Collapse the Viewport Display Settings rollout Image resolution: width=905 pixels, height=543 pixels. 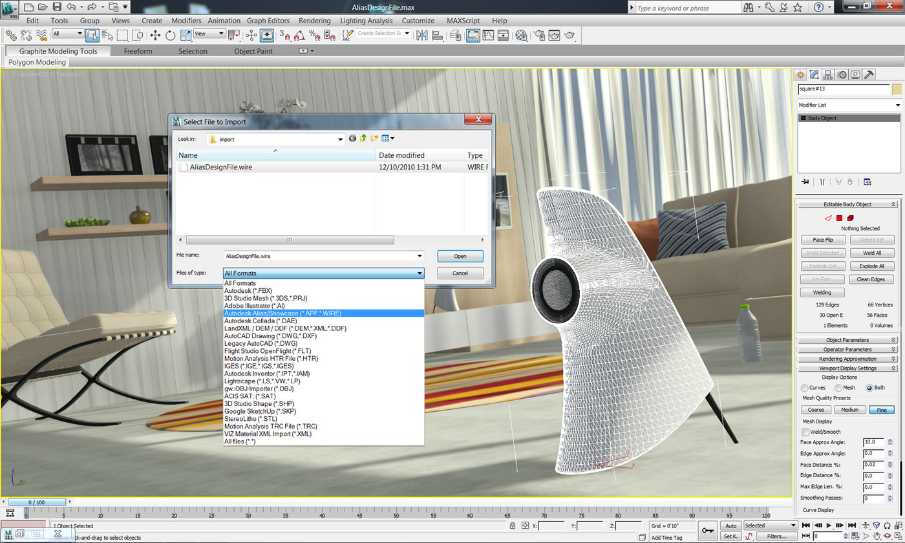(847, 368)
